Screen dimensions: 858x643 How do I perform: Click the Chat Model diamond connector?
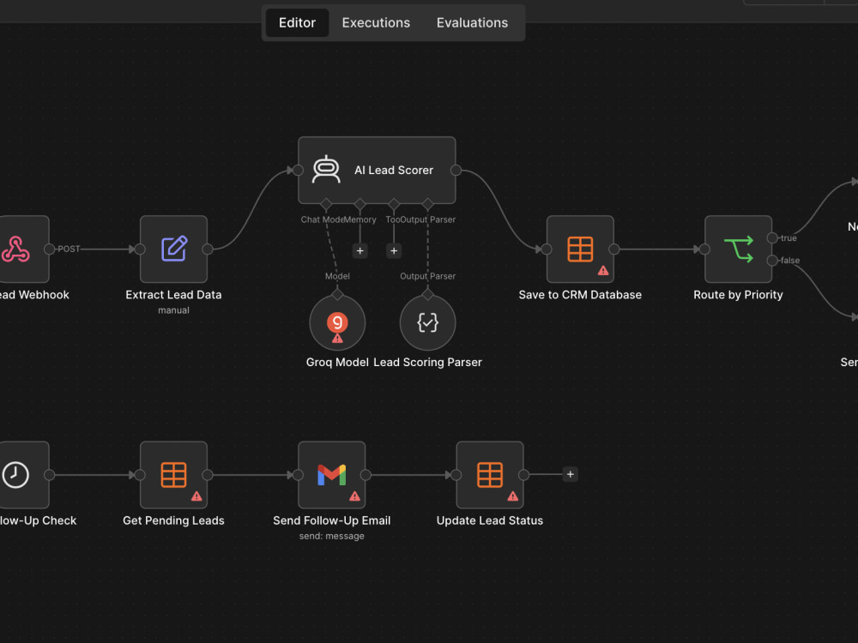[x=326, y=205]
